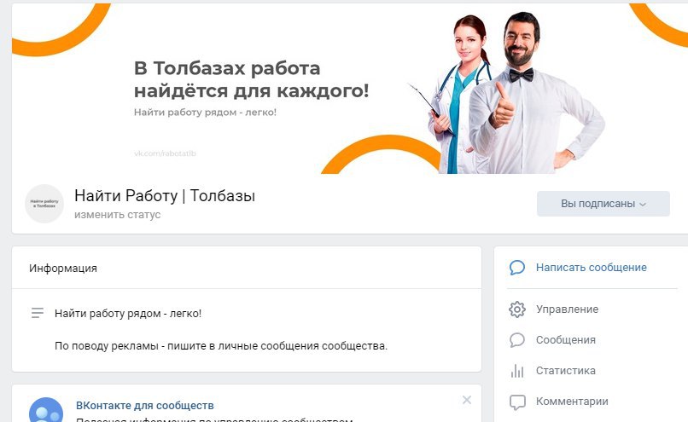Screen dimensions: 688x422
Task: Dismiss the ВКонтакте для сообществ block
Action: click(467, 400)
